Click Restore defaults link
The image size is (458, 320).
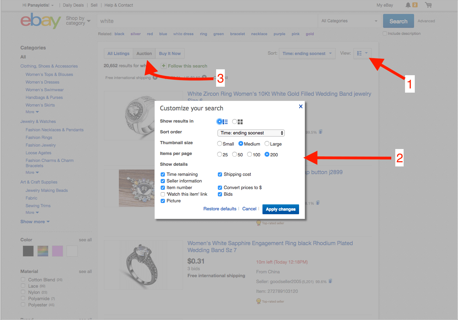click(x=220, y=209)
